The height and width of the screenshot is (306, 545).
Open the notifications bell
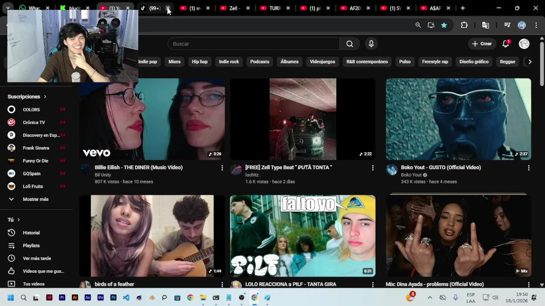506,44
